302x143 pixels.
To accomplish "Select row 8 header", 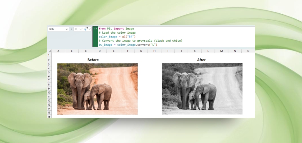I will pos(49,84).
